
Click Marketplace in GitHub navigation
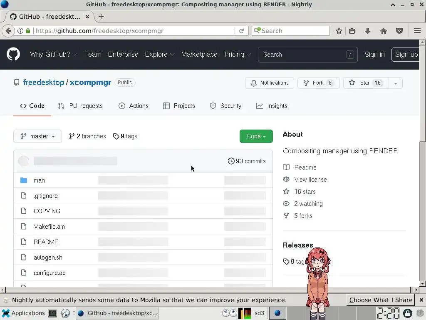[199, 55]
